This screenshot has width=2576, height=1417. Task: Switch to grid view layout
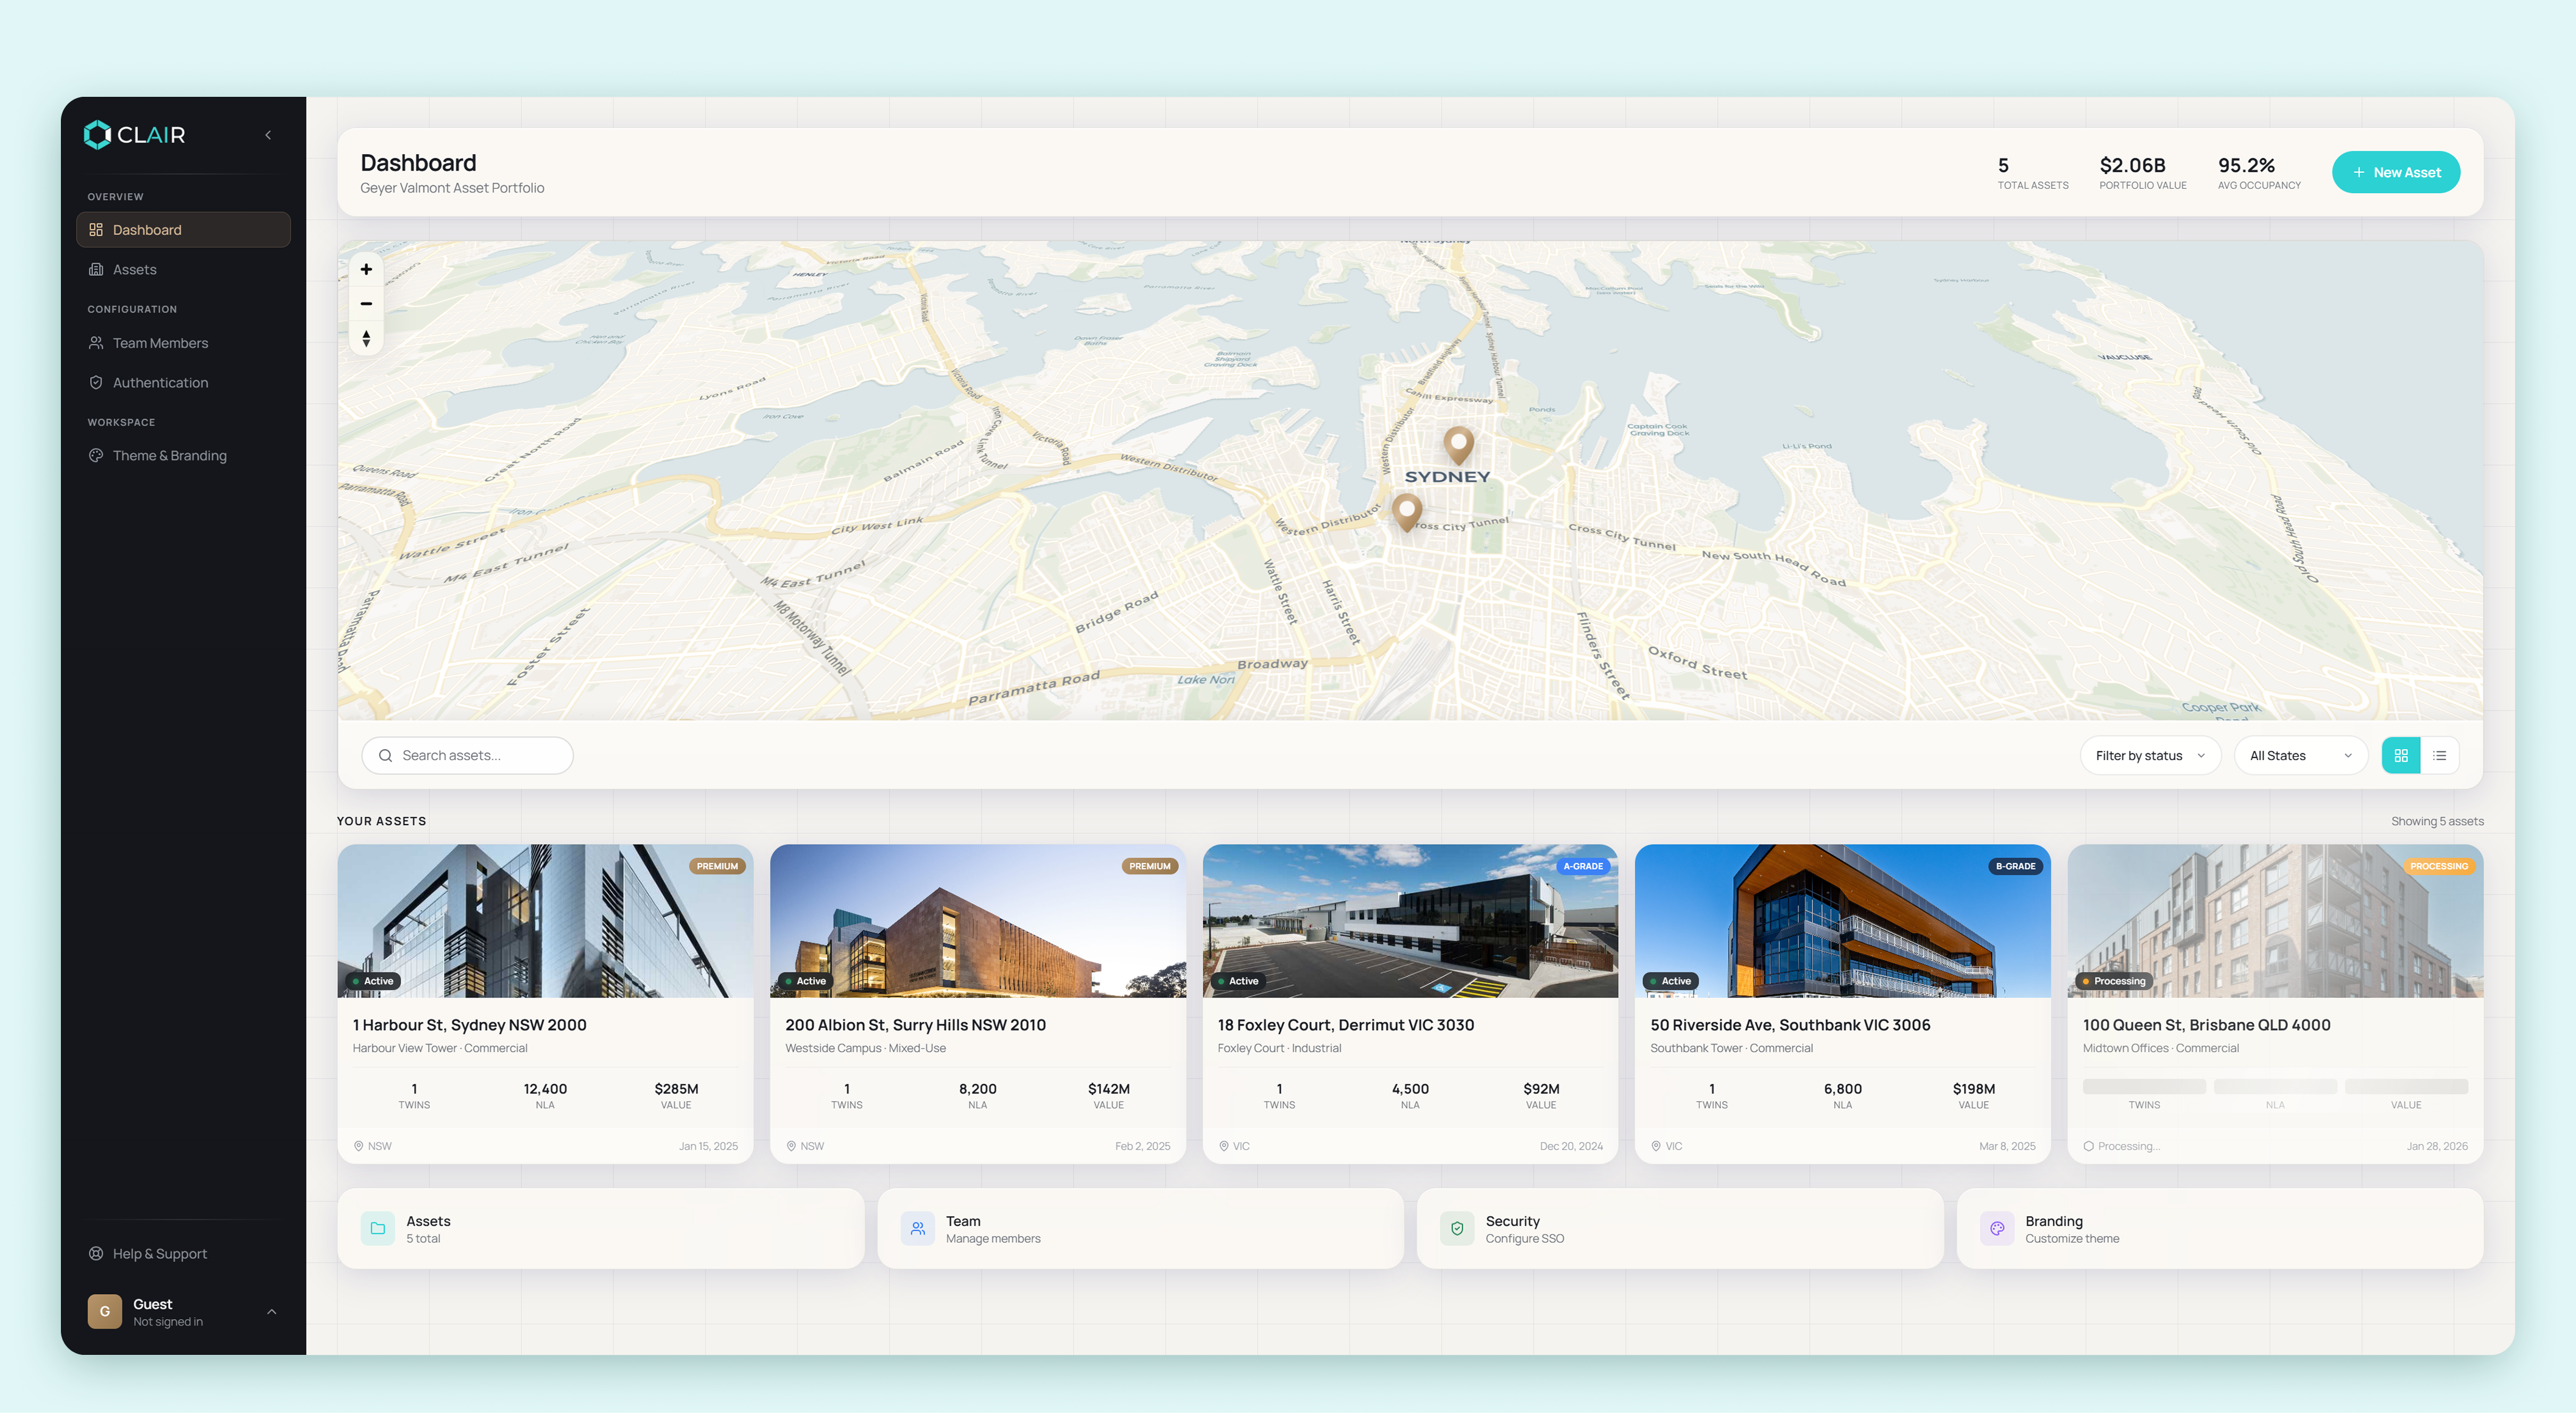[x=2400, y=755]
